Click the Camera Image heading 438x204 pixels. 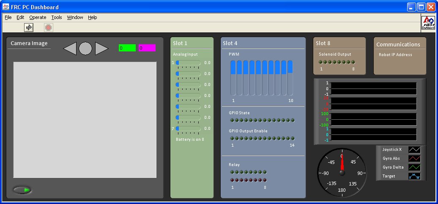pyautogui.click(x=29, y=43)
